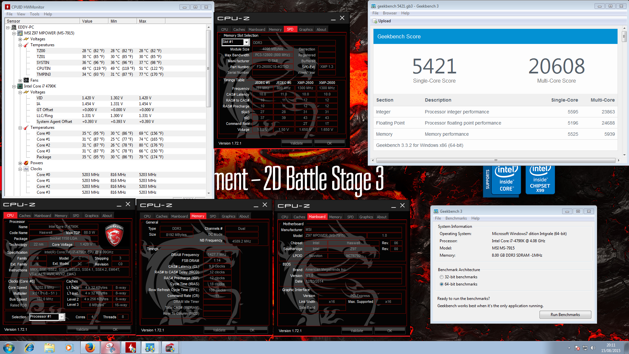Click OK in CPU-Z Mainboard window
Image resolution: width=629 pixels, height=354 pixels.
pyautogui.click(x=390, y=331)
